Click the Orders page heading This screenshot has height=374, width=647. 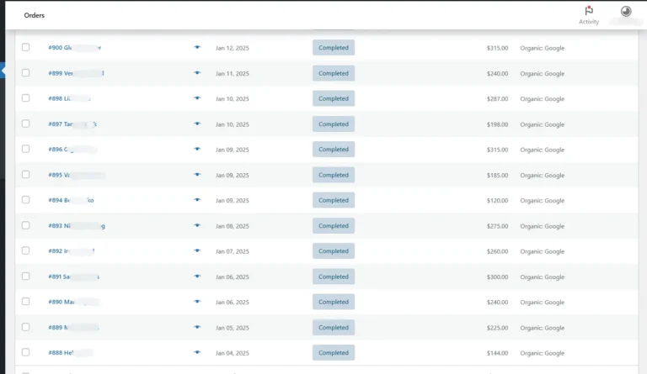(34, 15)
